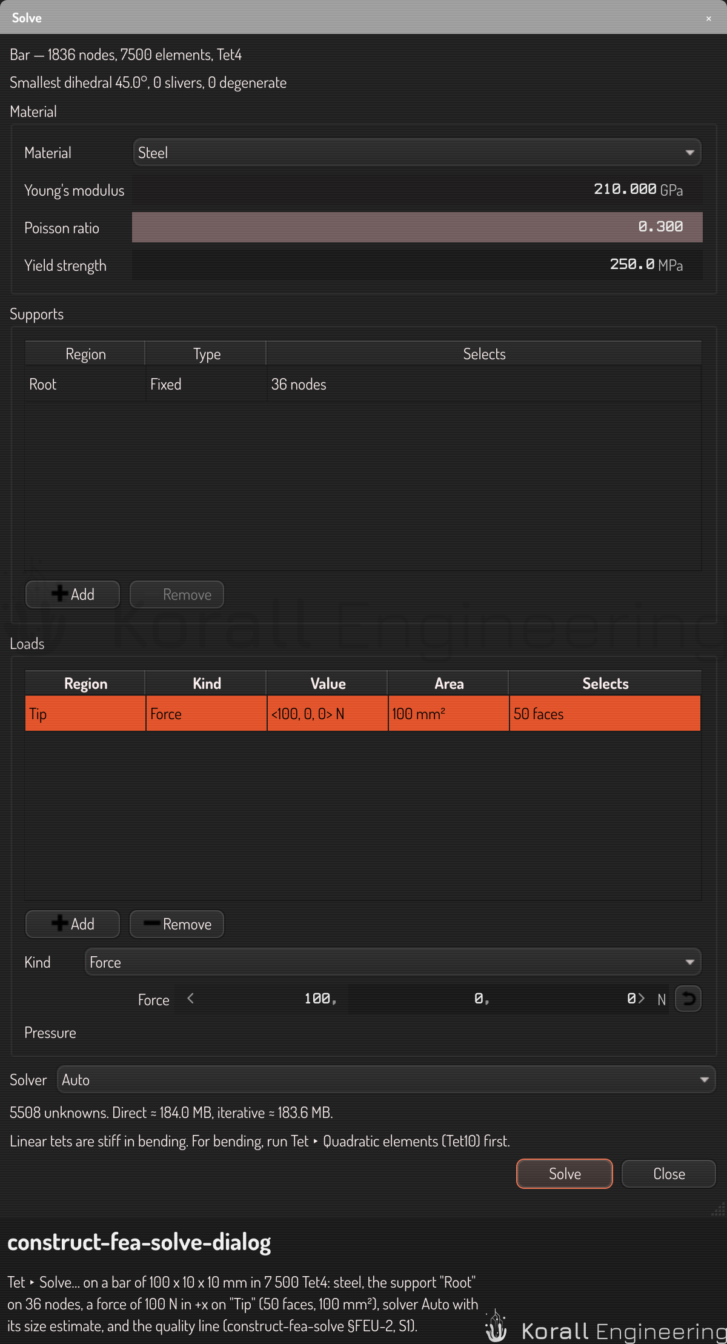The height and width of the screenshot is (1344, 727).
Task: Click the Loads Selects column header
Action: click(x=605, y=684)
